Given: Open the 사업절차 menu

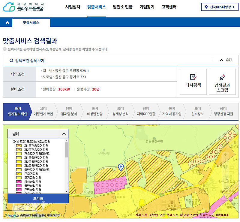Looking at the screenshot, I should (x=73, y=7).
